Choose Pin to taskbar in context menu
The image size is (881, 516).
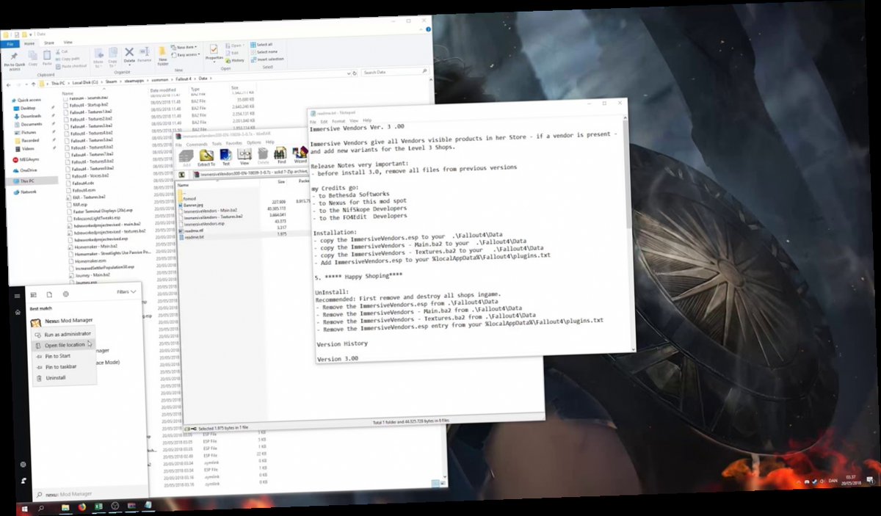point(63,367)
